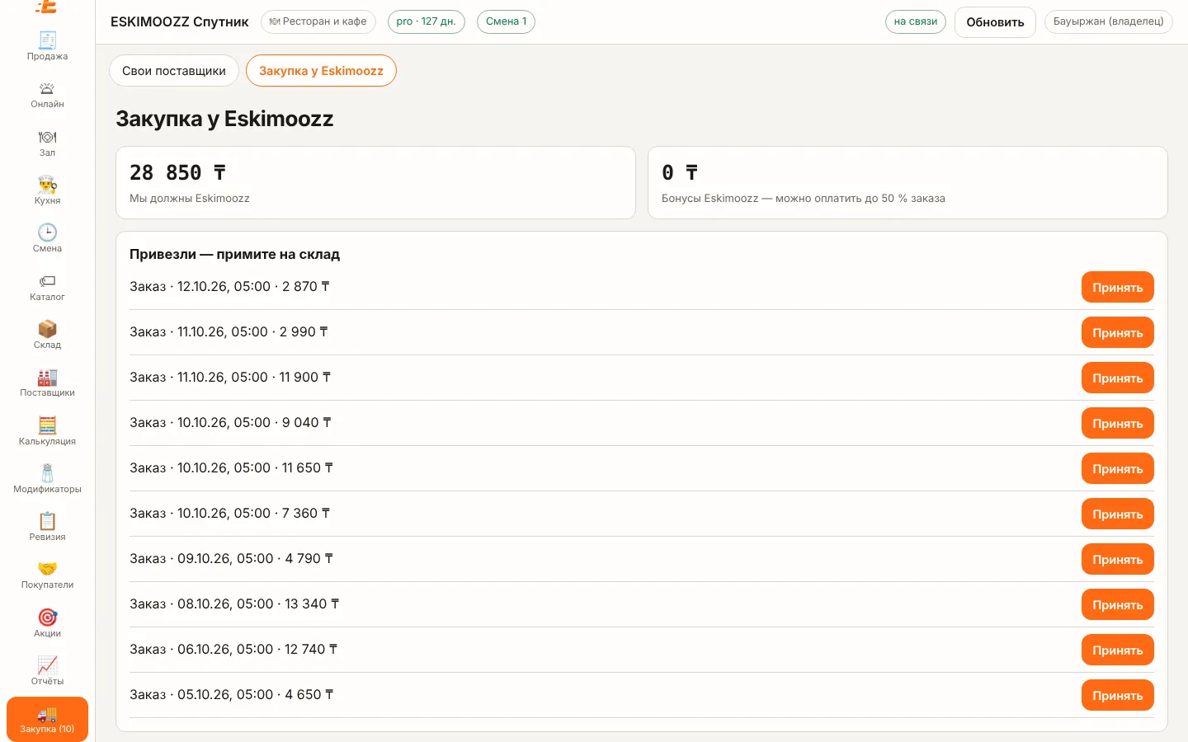Screen dimensions: 1188x742
Task: Open Бауыржан (владелец) user badge
Action: click(1108, 21)
